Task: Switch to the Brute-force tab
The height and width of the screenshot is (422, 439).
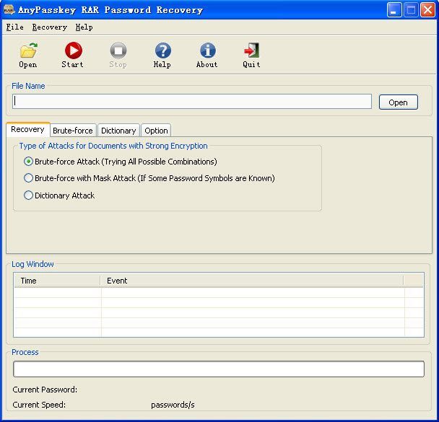Action: [73, 131]
